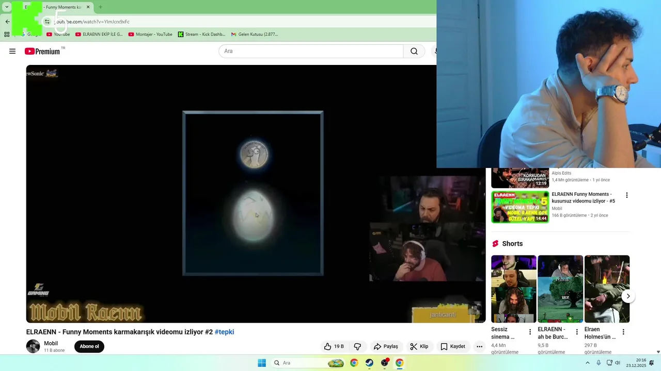Viewport: 661px width, 371px height.
Task: Save the video with Kaydet
Action: 452,346
